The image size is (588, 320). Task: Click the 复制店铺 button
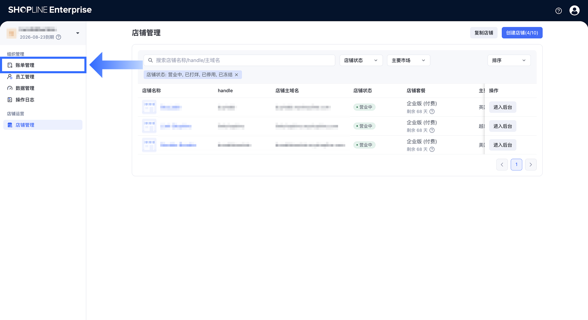pos(484,33)
